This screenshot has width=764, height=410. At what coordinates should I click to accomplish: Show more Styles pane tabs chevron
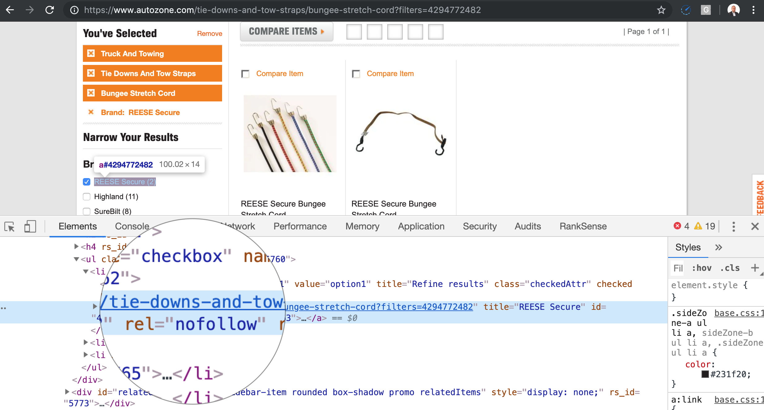click(x=719, y=247)
